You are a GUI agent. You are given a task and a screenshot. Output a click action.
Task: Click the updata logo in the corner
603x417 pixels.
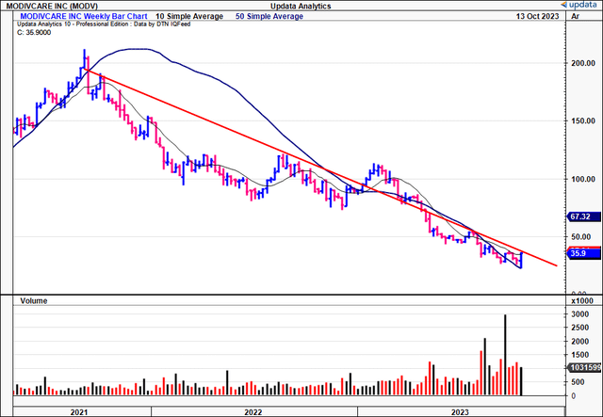580,5
